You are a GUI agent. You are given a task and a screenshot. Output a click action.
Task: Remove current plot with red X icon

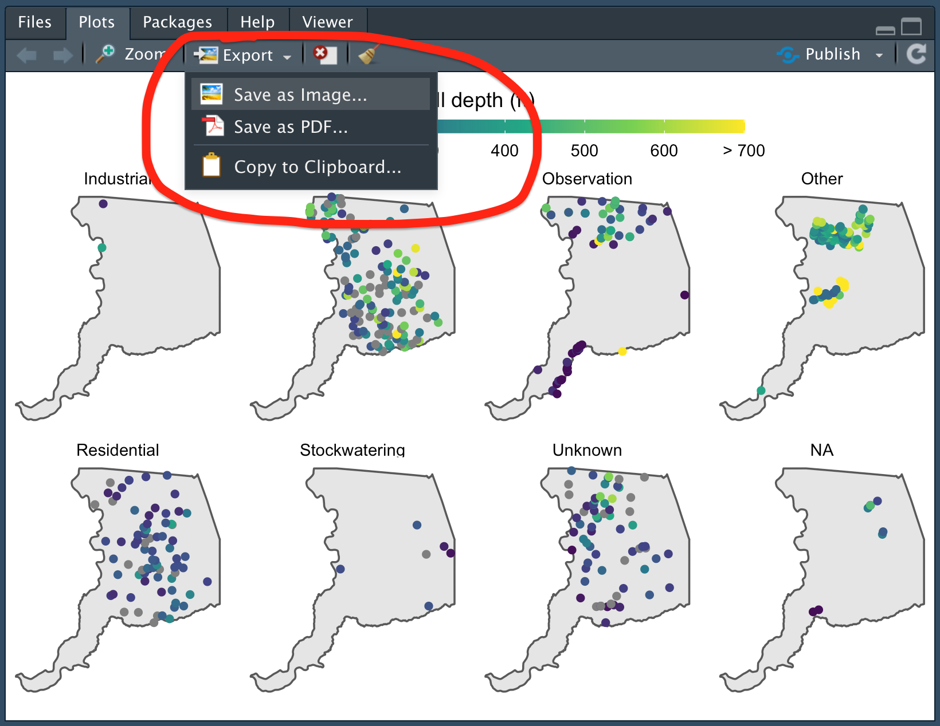click(x=324, y=54)
